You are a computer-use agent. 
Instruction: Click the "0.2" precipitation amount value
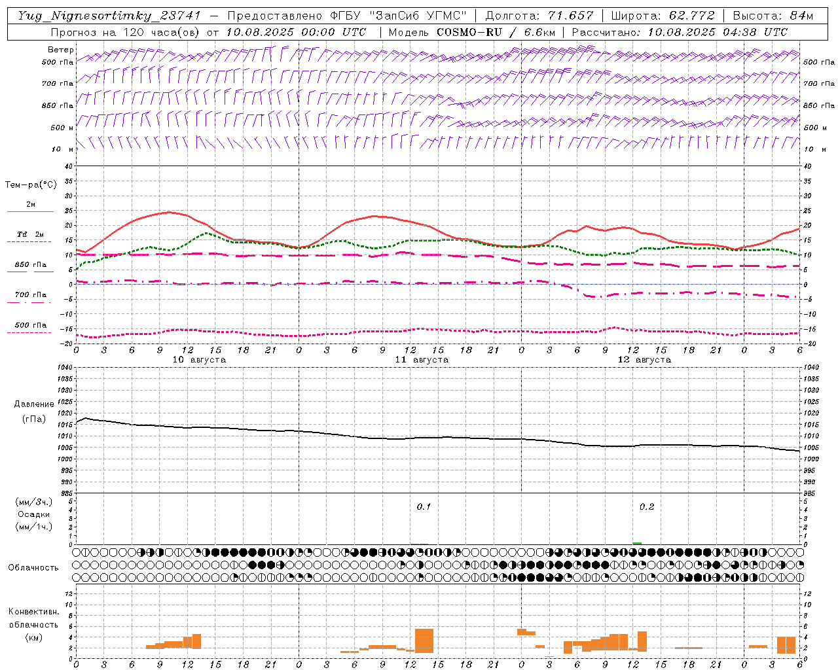[x=646, y=507]
